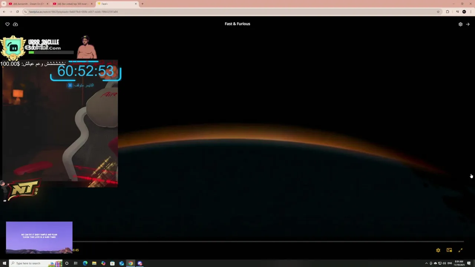Open File Explorer from the taskbar
The height and width of the screenshot is (267, 475).
click(94, 263)
